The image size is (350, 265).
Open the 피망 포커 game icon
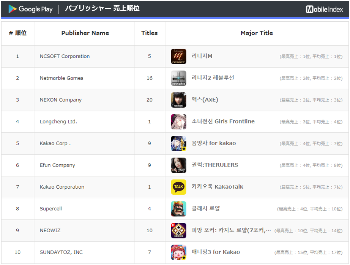pyautogui.click(x=178, y=230)
